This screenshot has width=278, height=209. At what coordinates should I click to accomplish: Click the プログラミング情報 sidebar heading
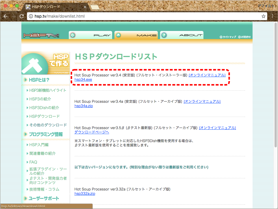coord(46,134)
